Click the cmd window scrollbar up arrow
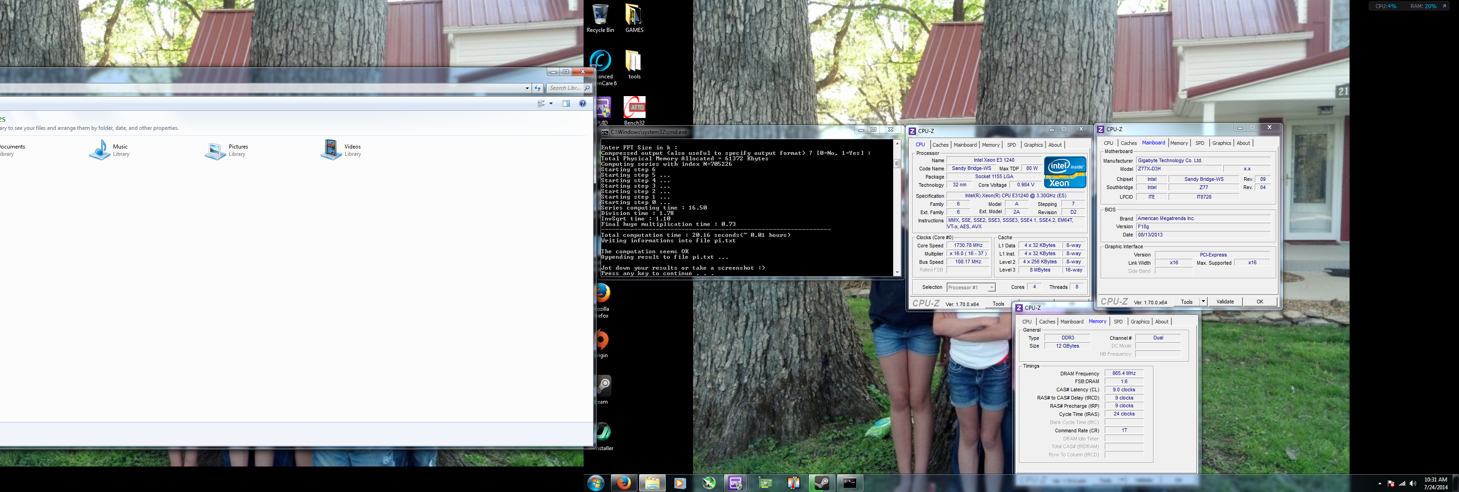The width and height of the screenshot is (1459, 492). coord(897,144)
